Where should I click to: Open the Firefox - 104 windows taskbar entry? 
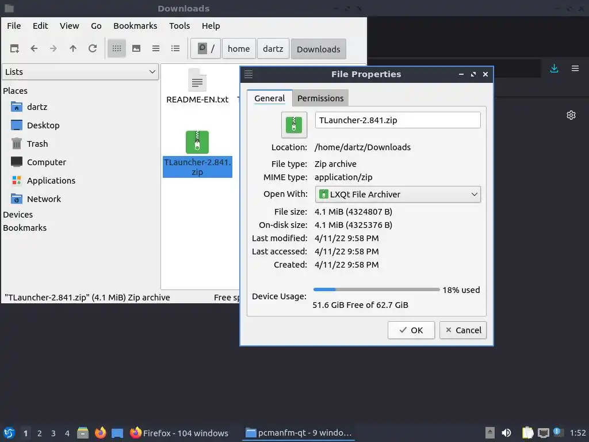tap(179, 433)
